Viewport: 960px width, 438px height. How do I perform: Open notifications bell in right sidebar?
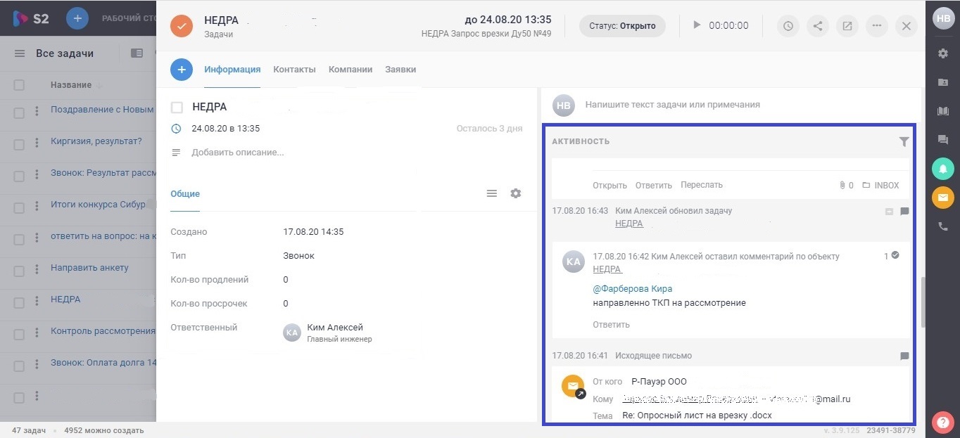[942, 169]
